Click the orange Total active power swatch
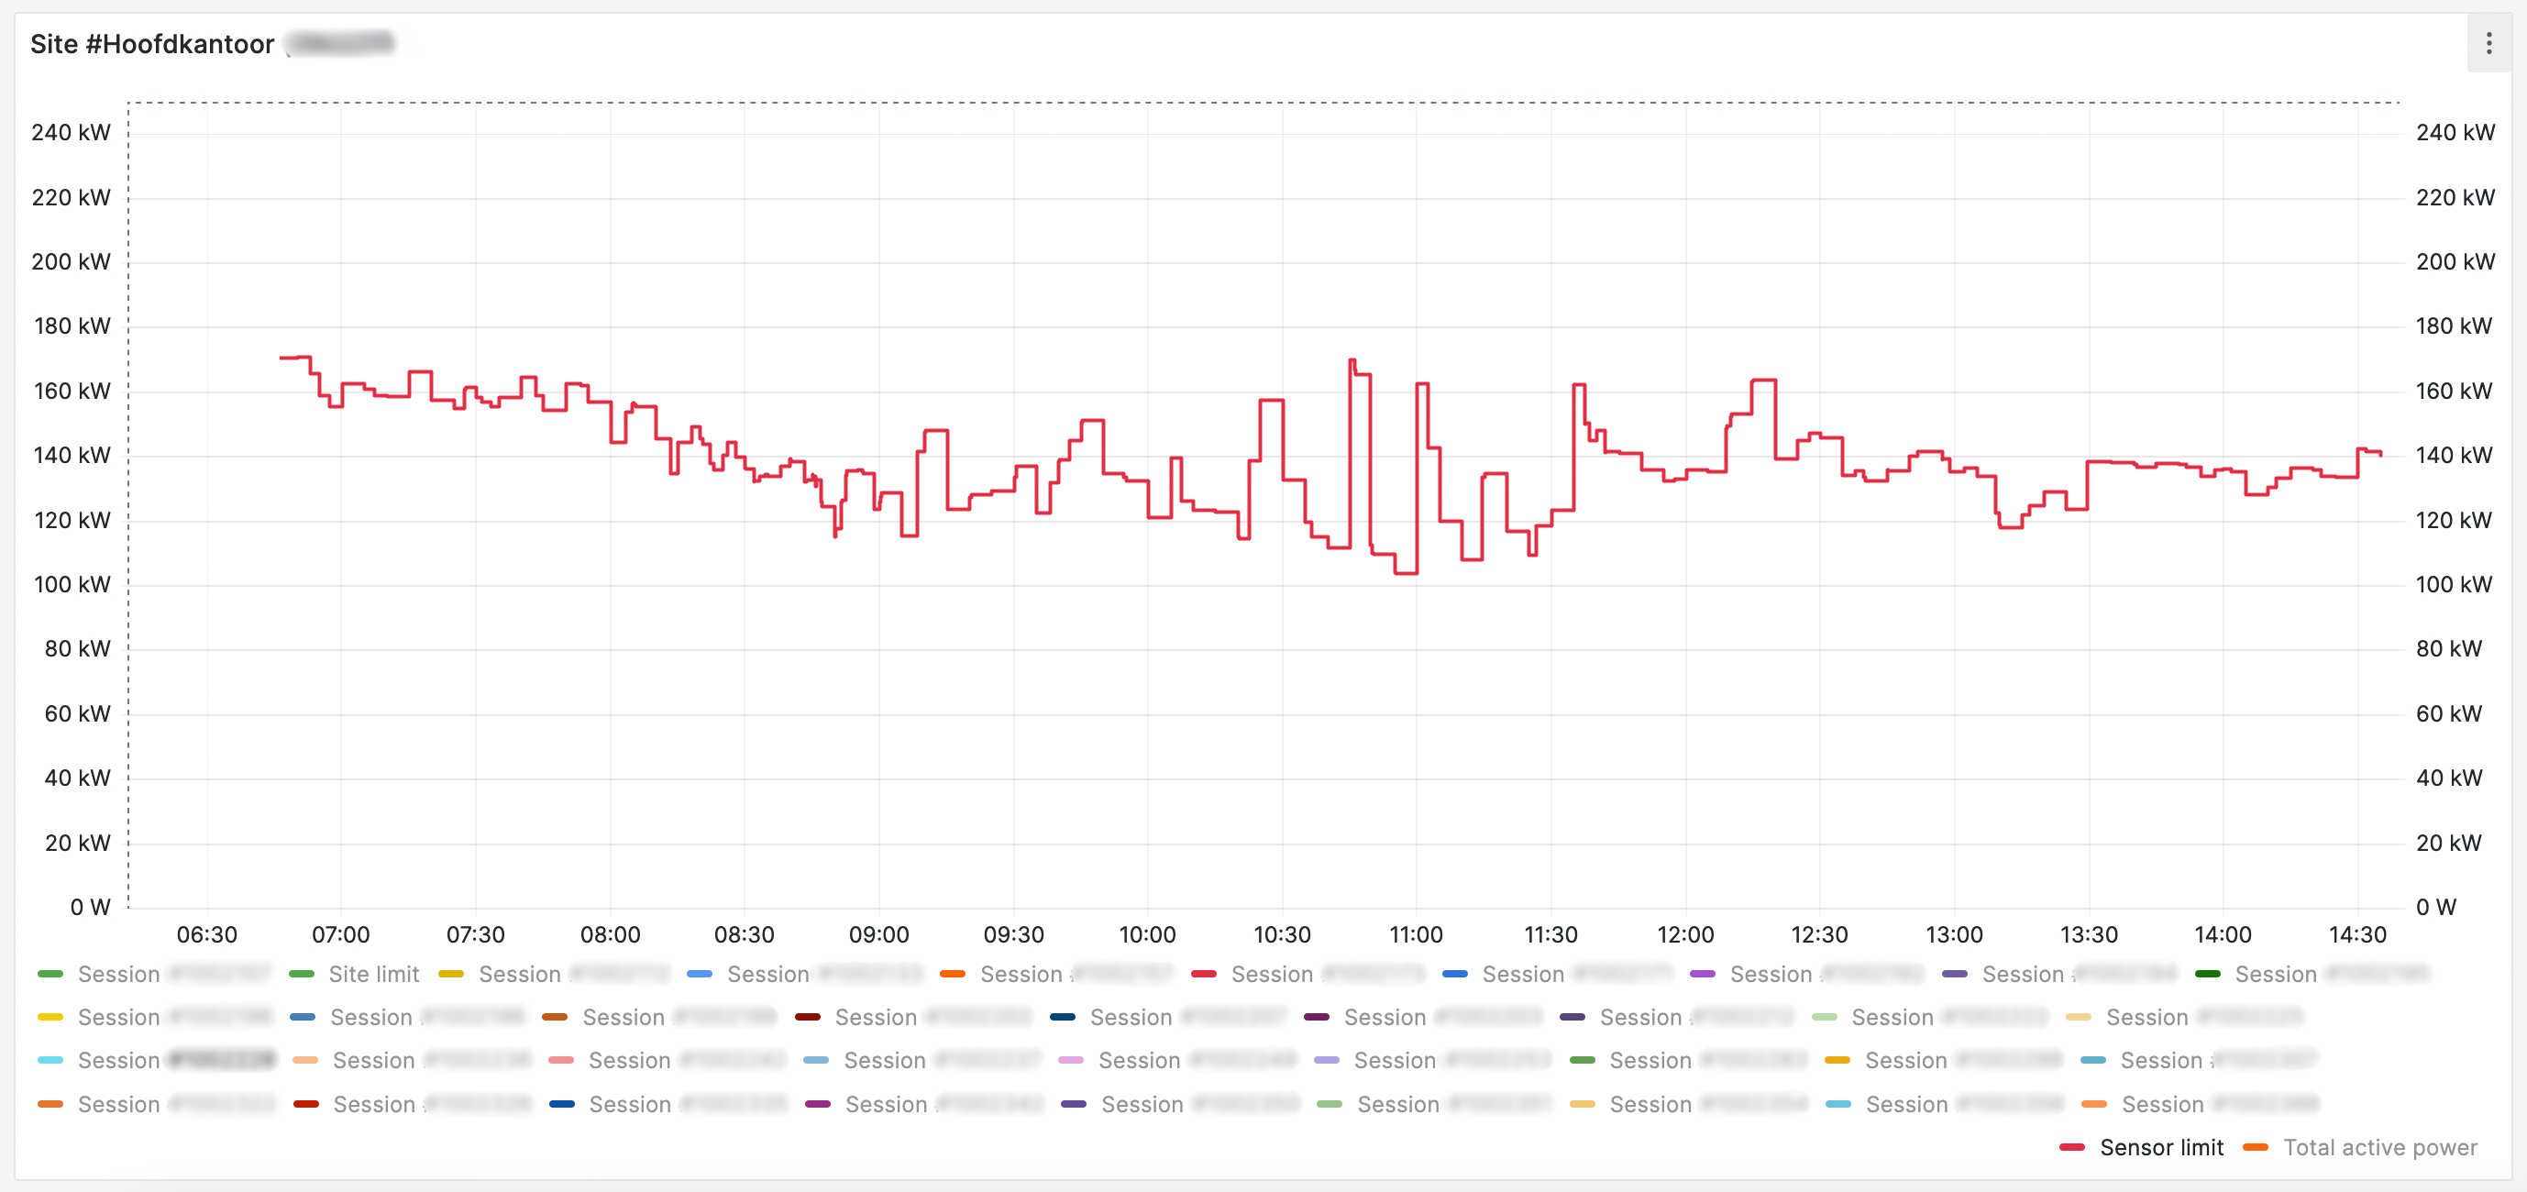2527x1192 pixels. [2256, 1147]
